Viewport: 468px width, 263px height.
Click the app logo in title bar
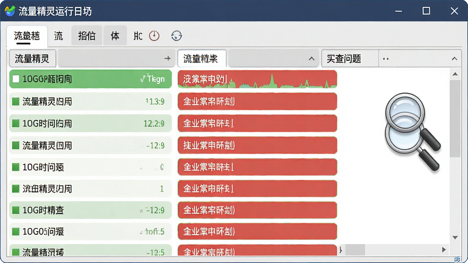pyautogui.click(x=10, y=11)
